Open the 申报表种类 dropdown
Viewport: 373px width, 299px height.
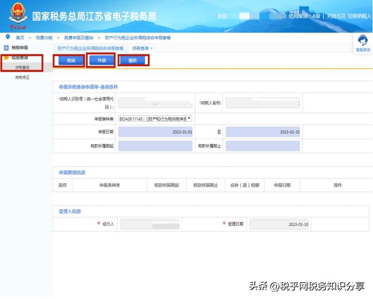pos(155,119)
